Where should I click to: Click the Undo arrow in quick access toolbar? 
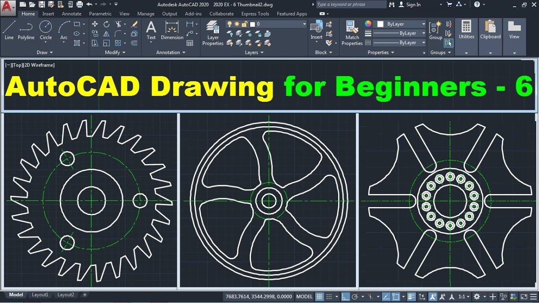point(89,4)
